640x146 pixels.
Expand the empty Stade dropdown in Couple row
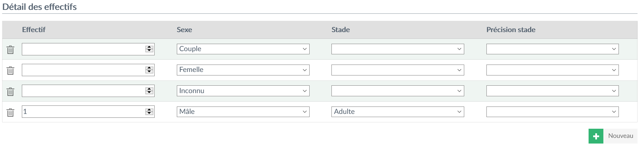tap(398, 49)
